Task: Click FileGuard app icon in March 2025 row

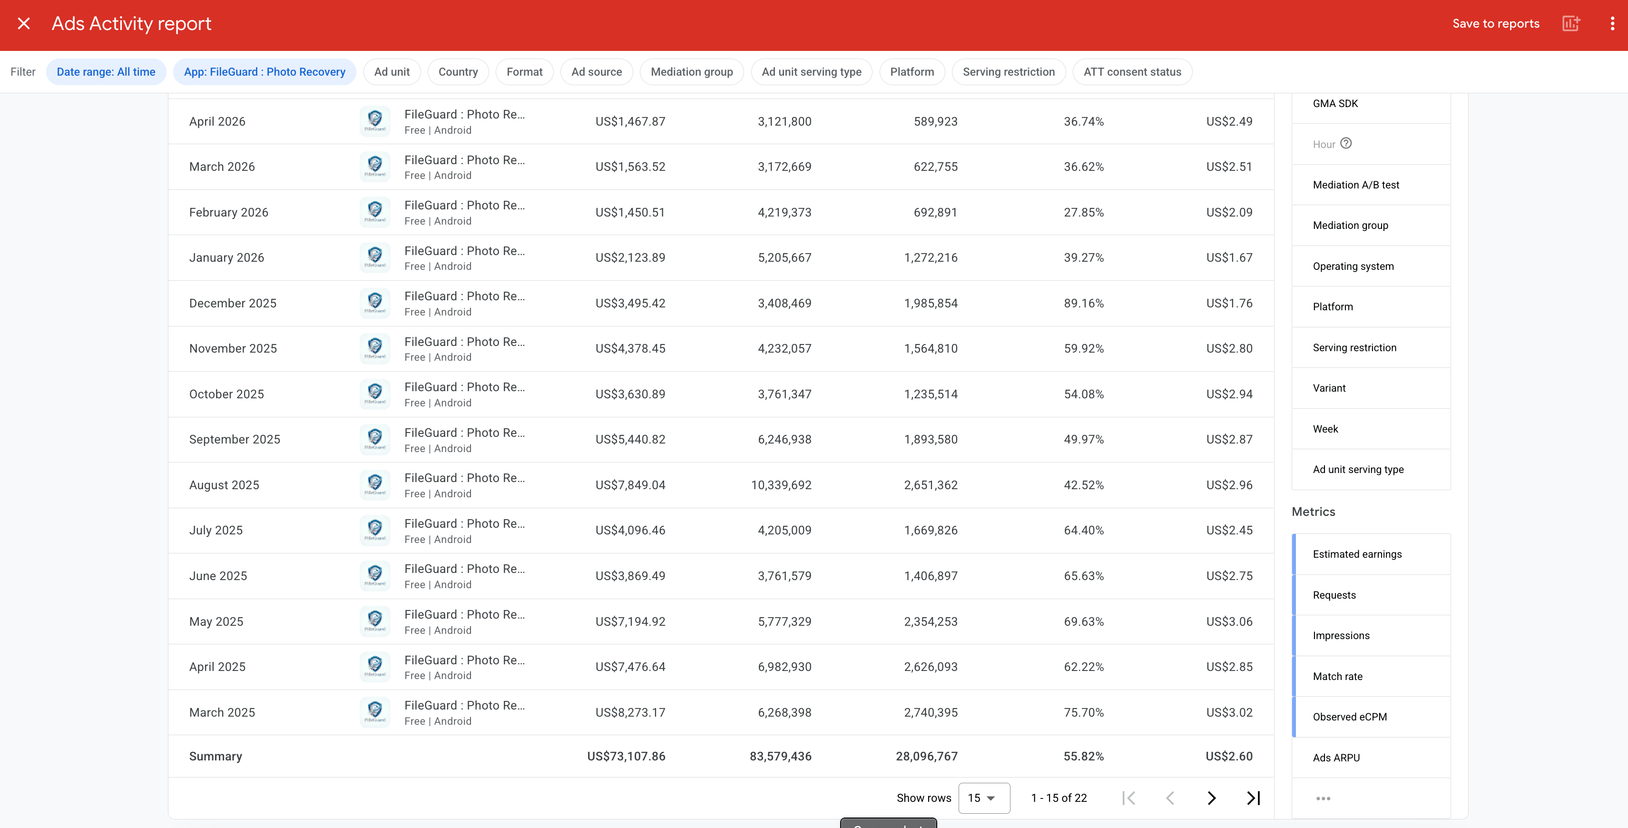Action: click(375, 712)
